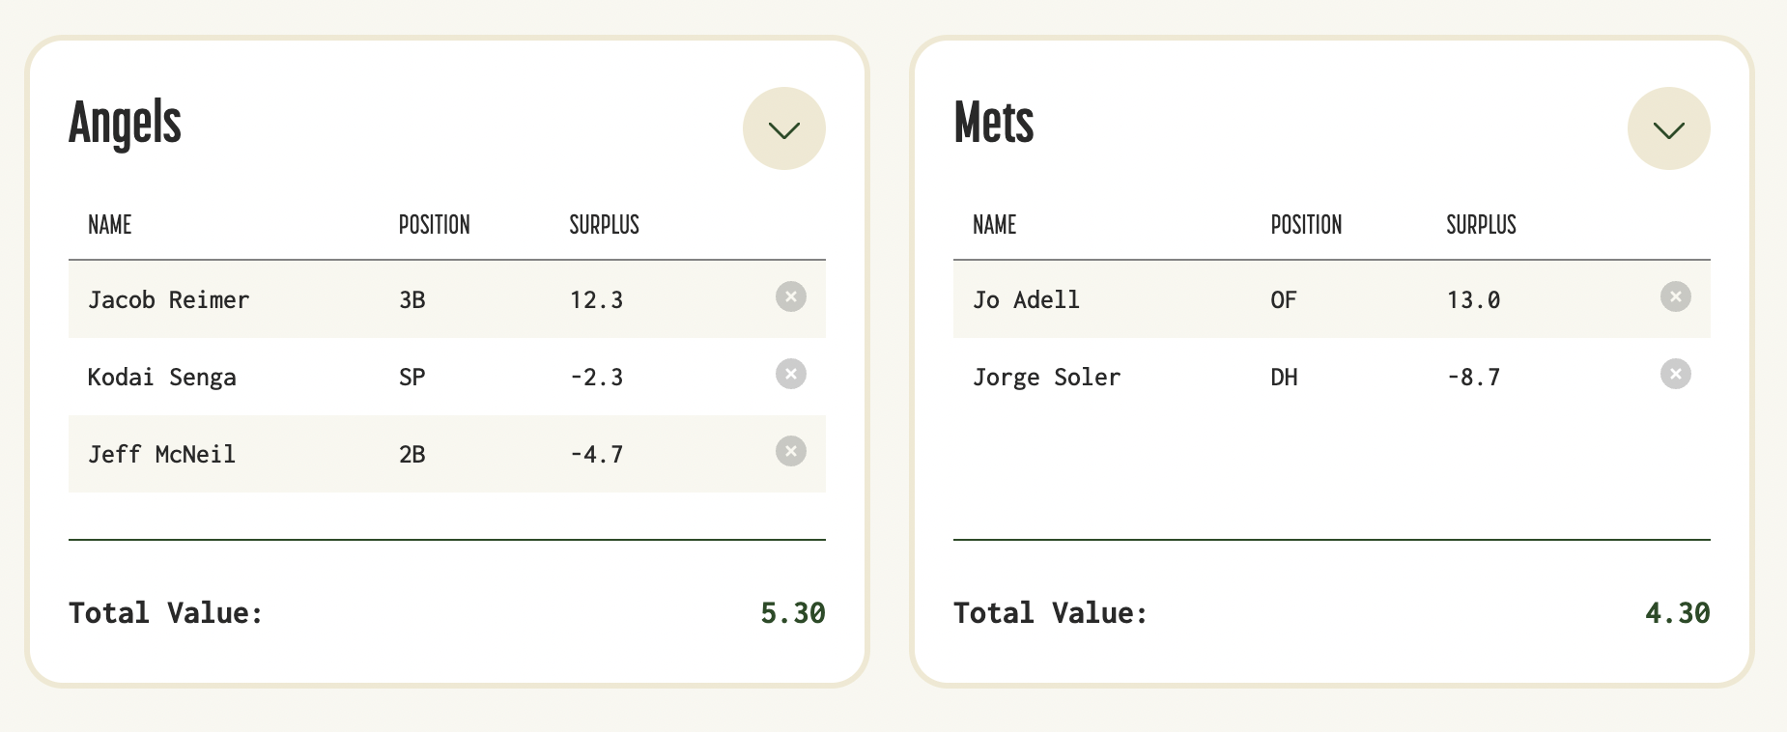This screenshot has height=732, width=1787.
Task: Click the Jo Adell player name
Action: coord(1026,300)
